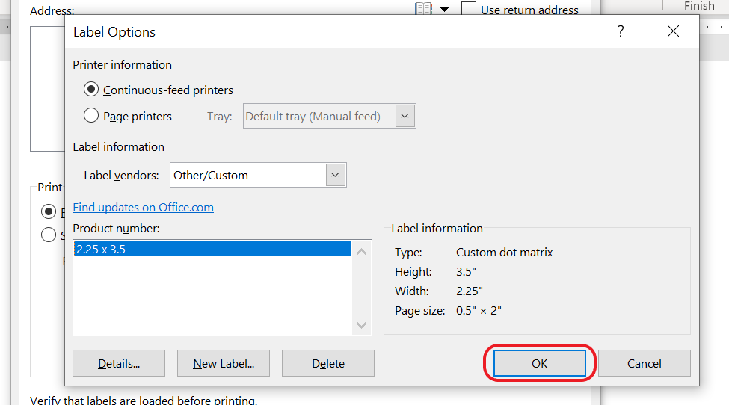Cancel the Label Options dialog

[x=644, y=364]
